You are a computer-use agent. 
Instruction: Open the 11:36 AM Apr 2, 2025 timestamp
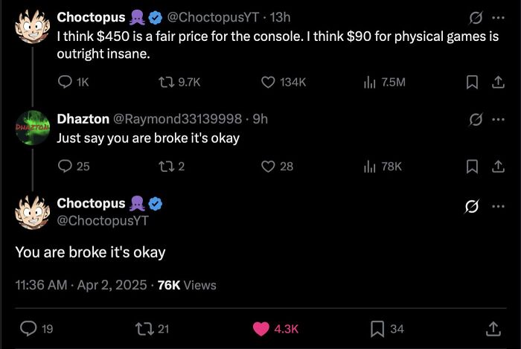click(79, 285)
